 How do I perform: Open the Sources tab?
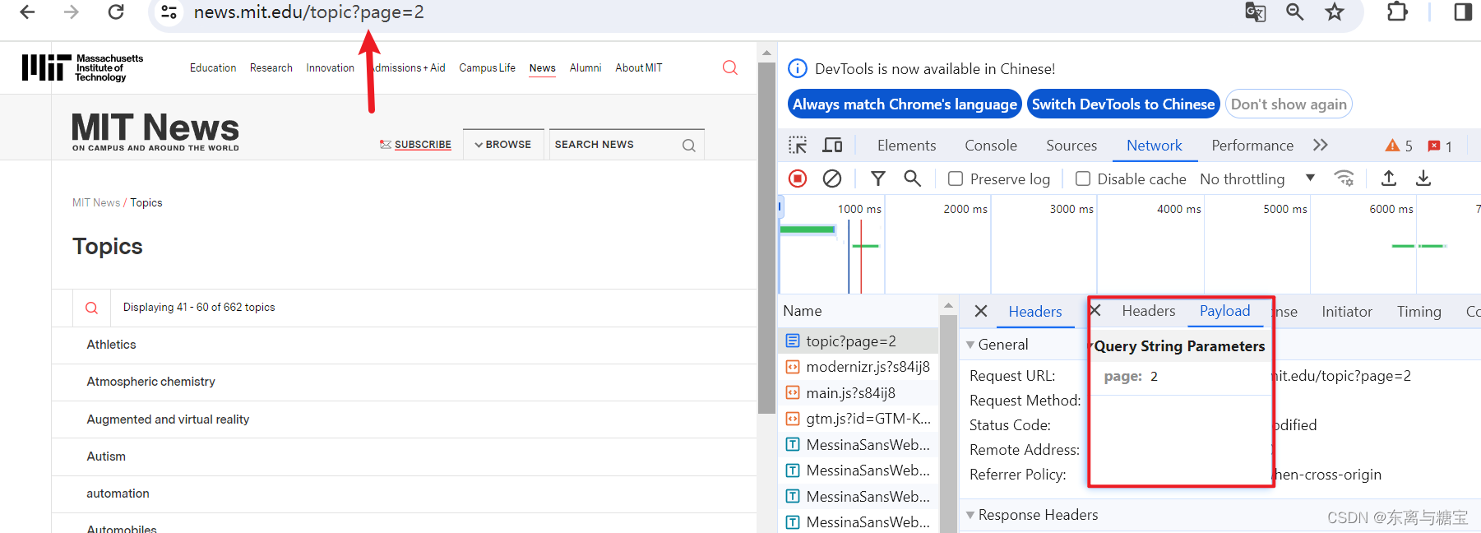click(1071, 146)
